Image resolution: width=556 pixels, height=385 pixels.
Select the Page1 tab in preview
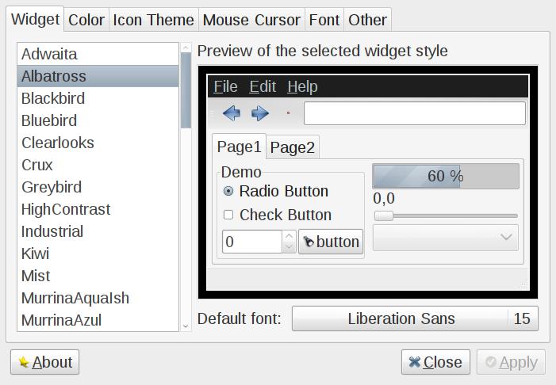239,147
